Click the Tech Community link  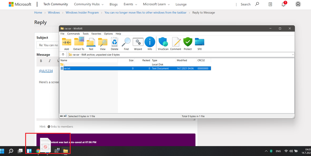(55, 4)
